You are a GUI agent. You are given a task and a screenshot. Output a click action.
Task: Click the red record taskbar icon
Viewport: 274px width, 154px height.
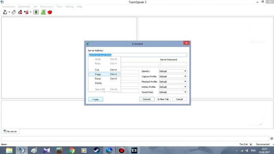point(122,150)
